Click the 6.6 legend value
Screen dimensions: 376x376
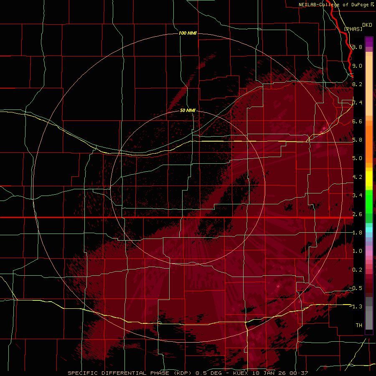(x=357, y=121)
